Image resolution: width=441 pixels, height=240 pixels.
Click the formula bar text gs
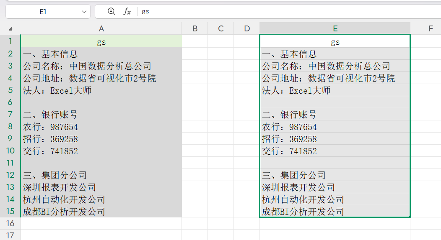(x=145, y=11)
